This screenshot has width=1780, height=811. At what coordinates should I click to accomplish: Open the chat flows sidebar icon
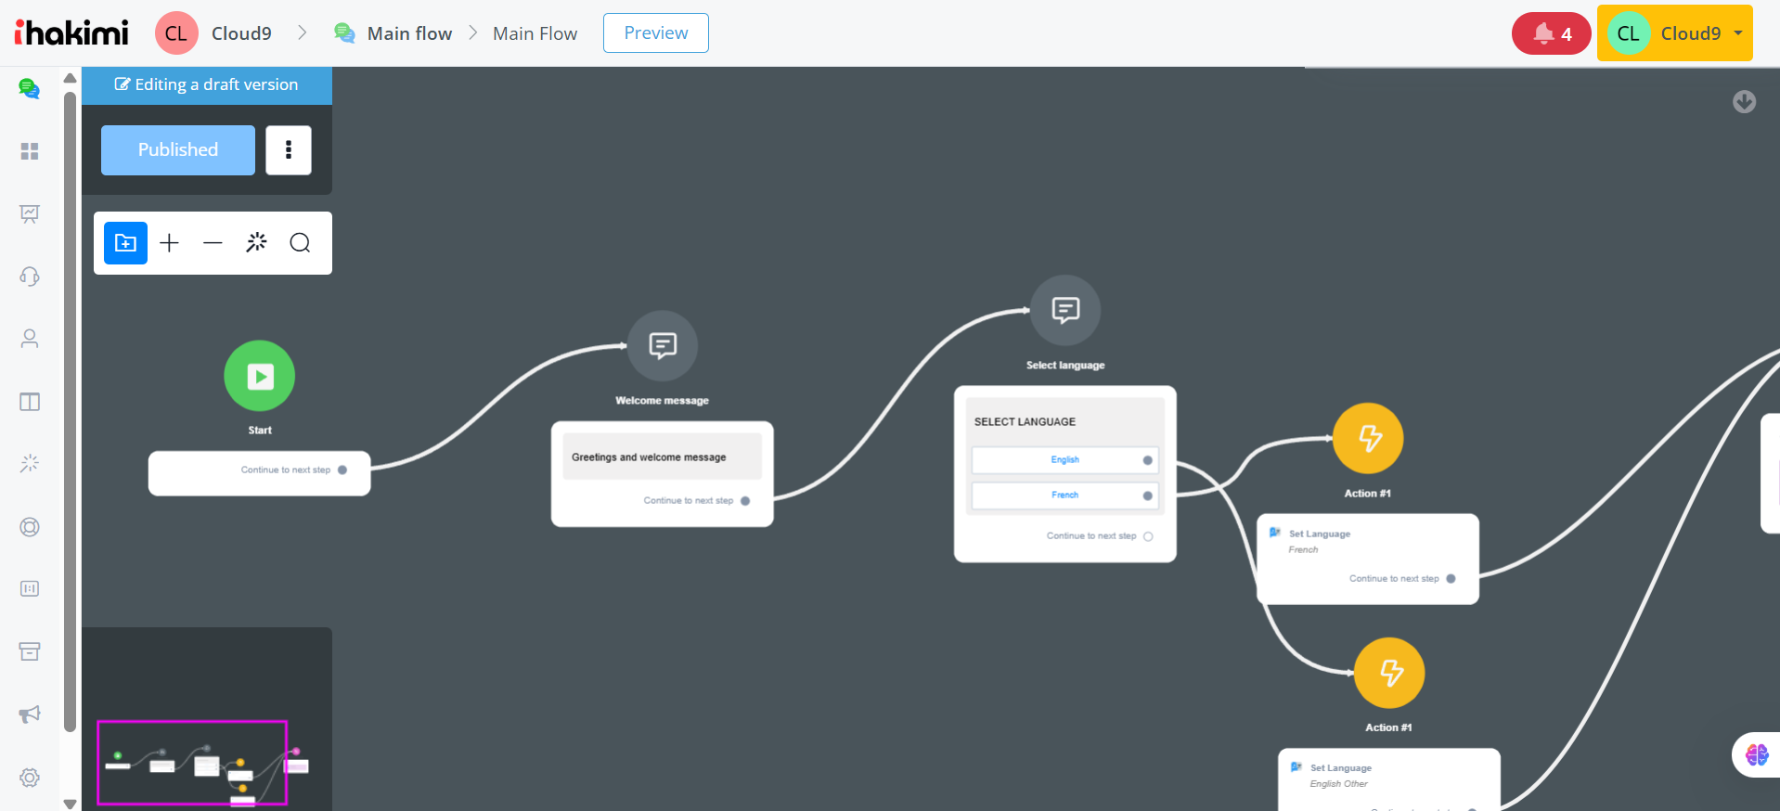coord(30,89)
